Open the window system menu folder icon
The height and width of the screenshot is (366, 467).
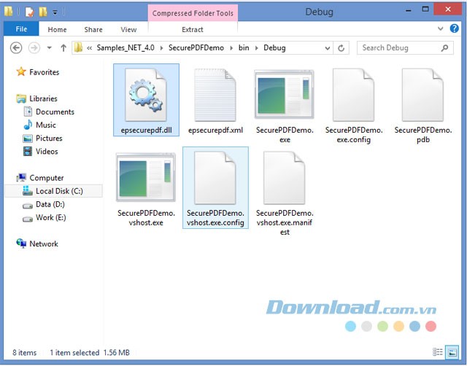tap(9, 12)
